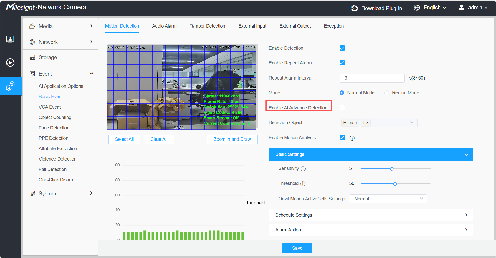
Task: Select the Region Mode radio button
Action: (387, 93)
